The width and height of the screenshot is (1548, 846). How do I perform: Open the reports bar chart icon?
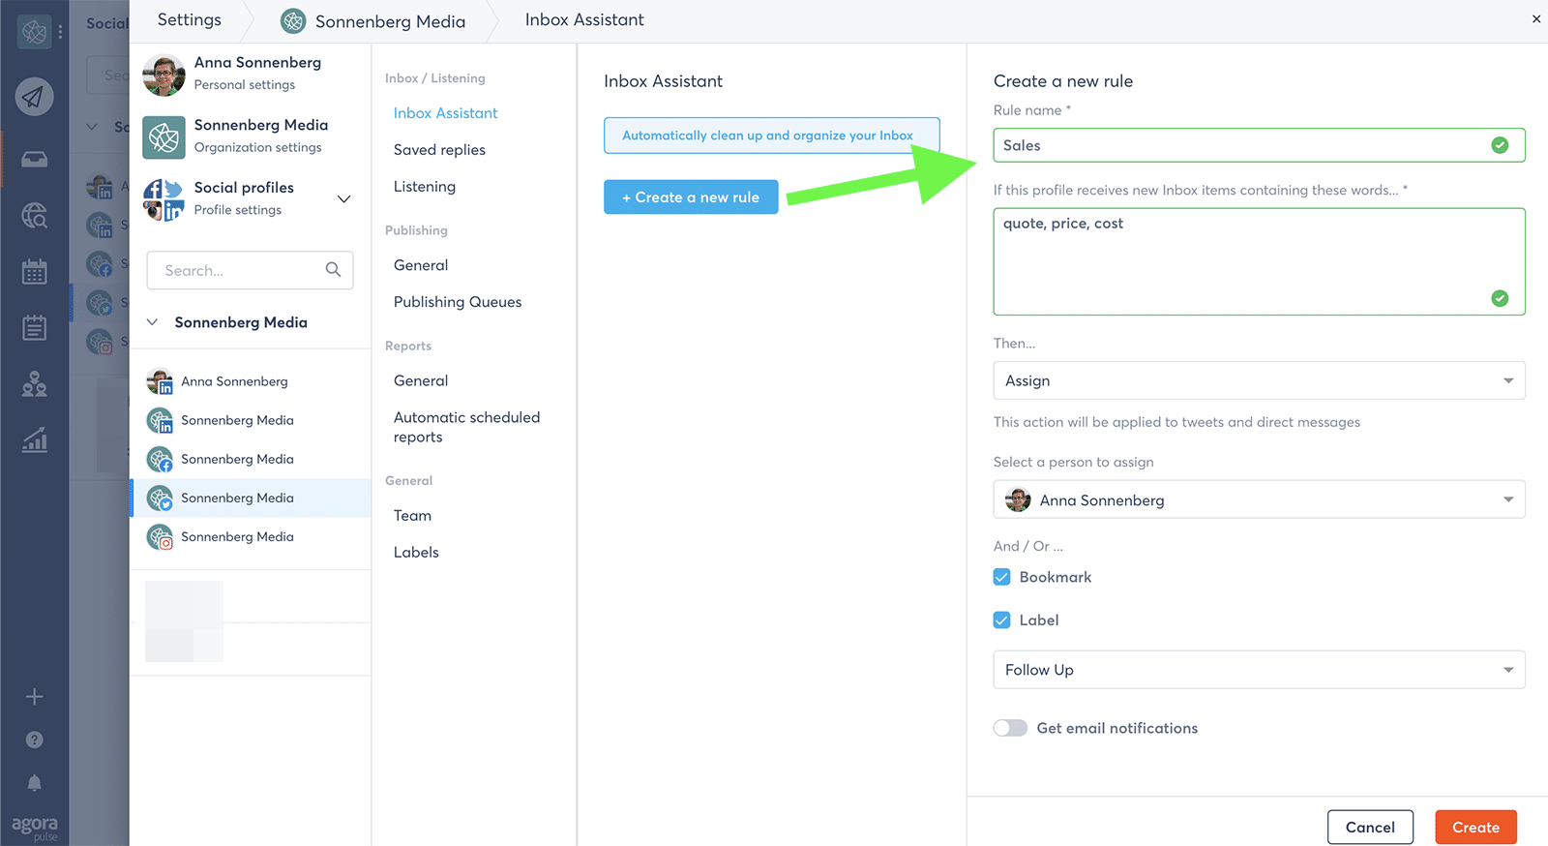pos(34,440)
